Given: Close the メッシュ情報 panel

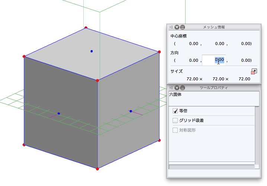Looking at the screenshot, I should (177, 27).
